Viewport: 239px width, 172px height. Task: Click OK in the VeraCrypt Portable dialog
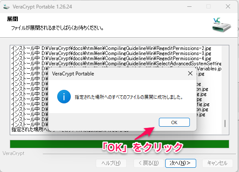174,122
